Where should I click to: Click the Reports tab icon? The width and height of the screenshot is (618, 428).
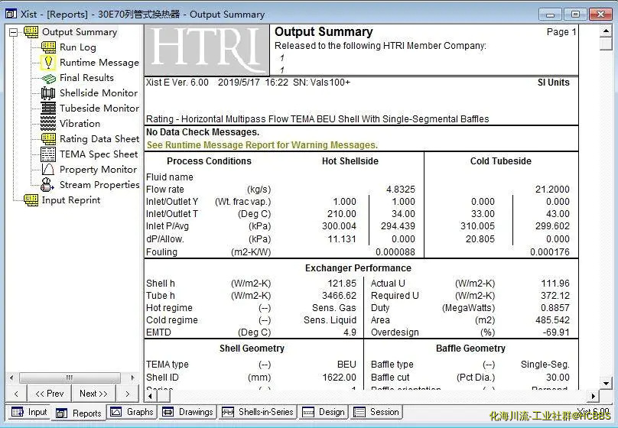[61, 413]
